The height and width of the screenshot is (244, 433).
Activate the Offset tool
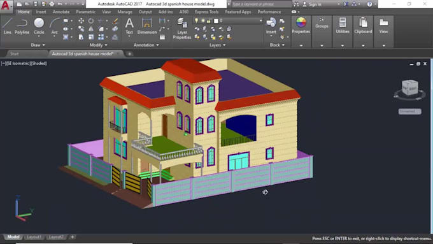(x=115, y=37)
